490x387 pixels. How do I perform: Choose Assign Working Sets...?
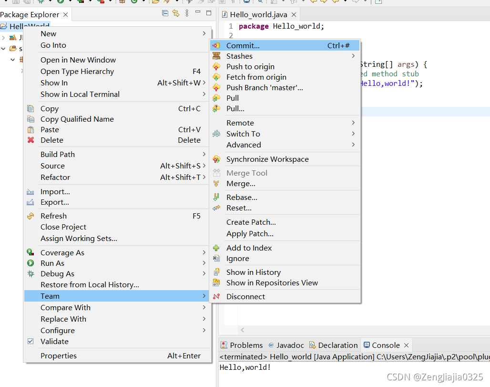point(117,239)
